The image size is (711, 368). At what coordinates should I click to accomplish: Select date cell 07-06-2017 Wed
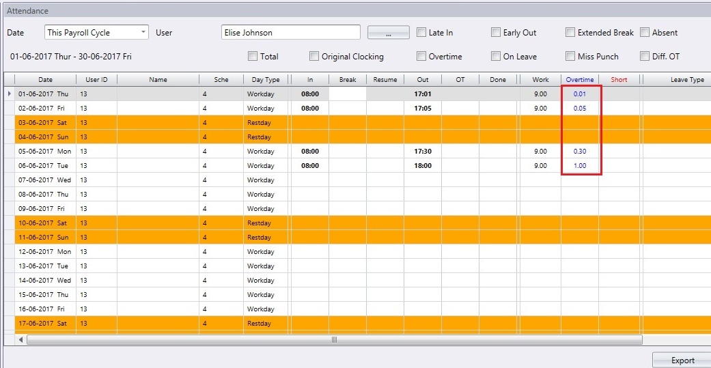pos(45,180)
